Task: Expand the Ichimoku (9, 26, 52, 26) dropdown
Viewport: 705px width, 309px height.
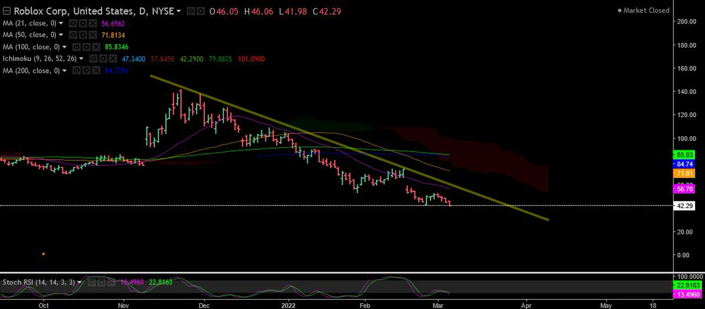Action: [x=82, y=59]
